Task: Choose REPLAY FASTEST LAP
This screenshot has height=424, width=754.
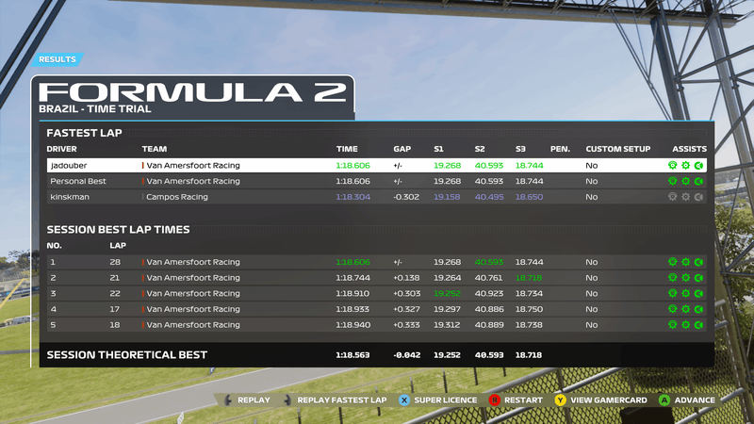Action: (335, 400)
